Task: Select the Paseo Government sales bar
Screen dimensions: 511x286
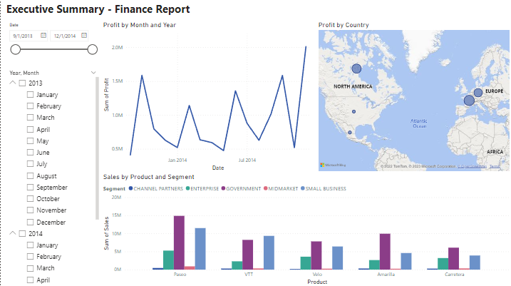Action: (x=179, y=242)
